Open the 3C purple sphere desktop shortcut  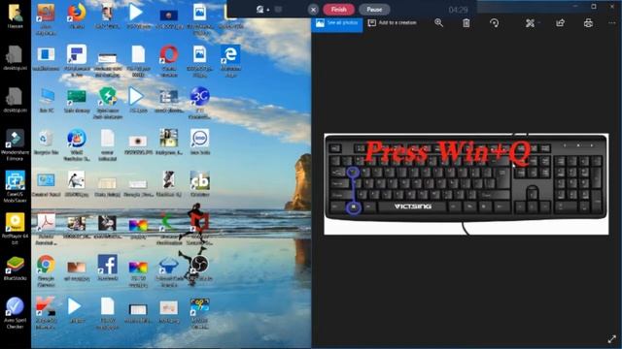[199, 103]
